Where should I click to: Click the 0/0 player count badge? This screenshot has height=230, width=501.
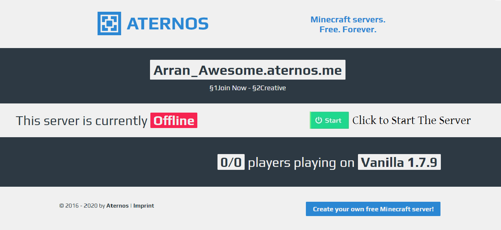(x=231, y=162)
